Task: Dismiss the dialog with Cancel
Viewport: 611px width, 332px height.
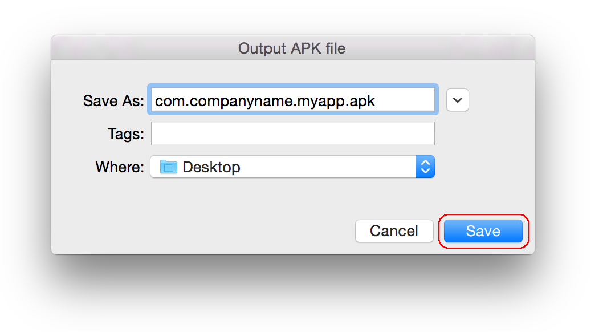Action: [x=394, y=231]
